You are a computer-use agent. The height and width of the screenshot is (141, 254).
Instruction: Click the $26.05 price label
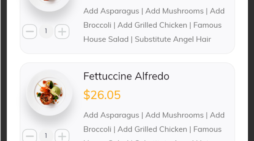(102, 95)
